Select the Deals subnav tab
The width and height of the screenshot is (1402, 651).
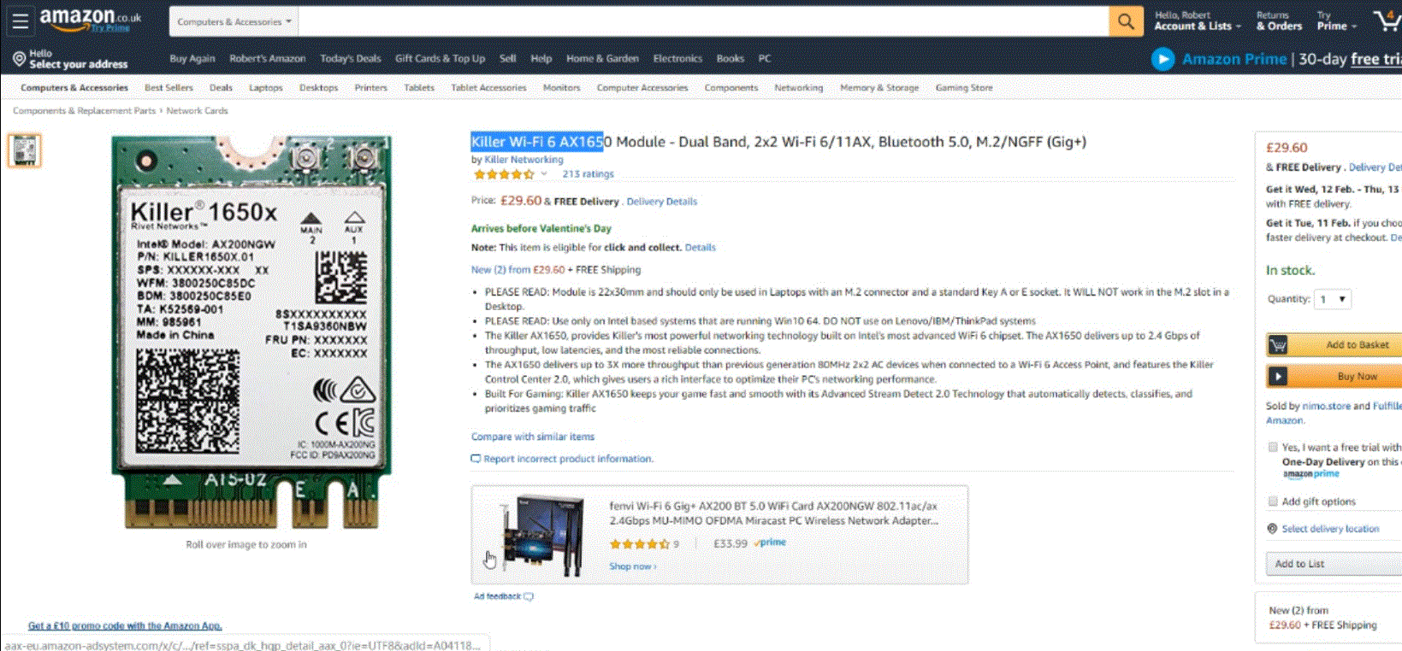click(221, 88)
